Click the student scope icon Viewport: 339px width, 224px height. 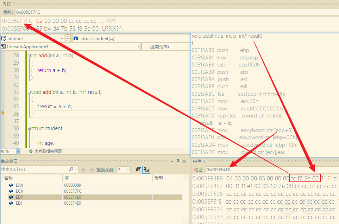(x=4, y=38)
